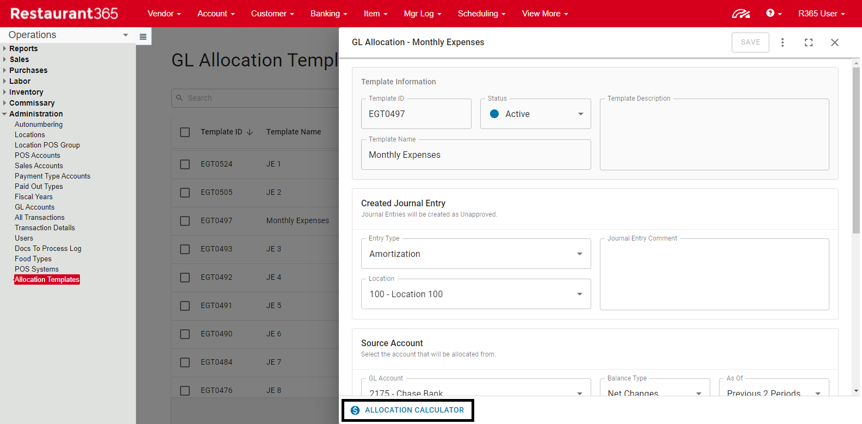Open the Status dropdown
Viewport: 862px width, 424px height.
(x=536, y=114)
